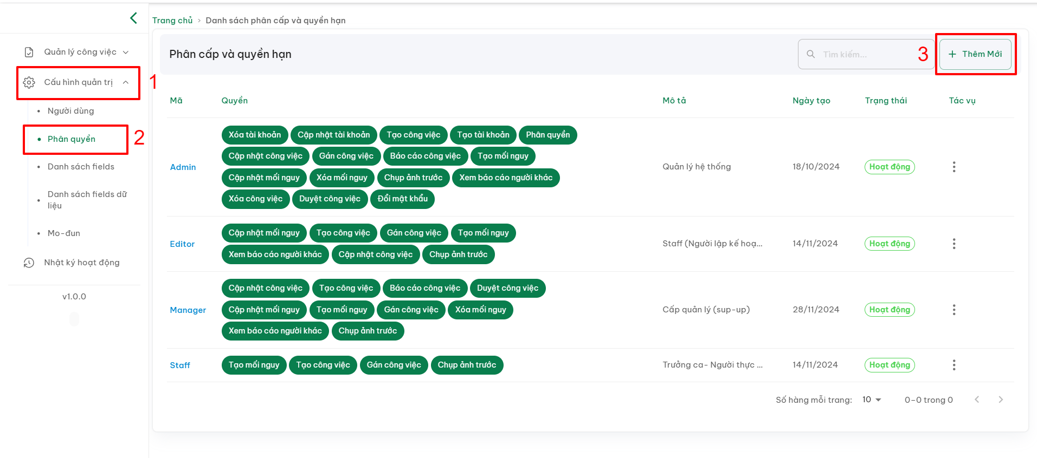The width and height of the screenshot is (1037, 458).
Task: Click Admin's Hoạt động status badge
Action: [890, 167]
